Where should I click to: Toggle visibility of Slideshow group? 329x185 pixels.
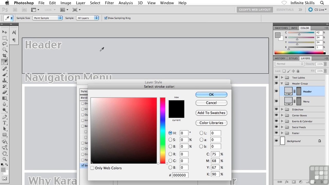pos(276,109)
